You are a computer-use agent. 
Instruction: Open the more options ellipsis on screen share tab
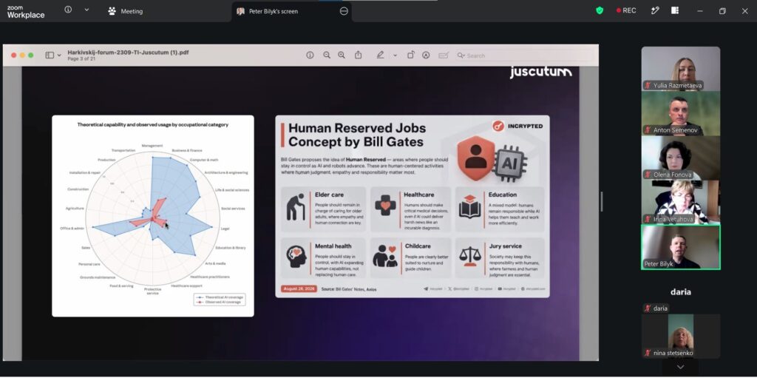[344, 11]
